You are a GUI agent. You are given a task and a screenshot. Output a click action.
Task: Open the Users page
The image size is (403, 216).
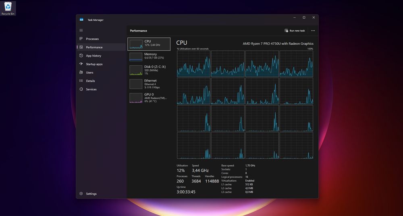[x=101, y=73]
